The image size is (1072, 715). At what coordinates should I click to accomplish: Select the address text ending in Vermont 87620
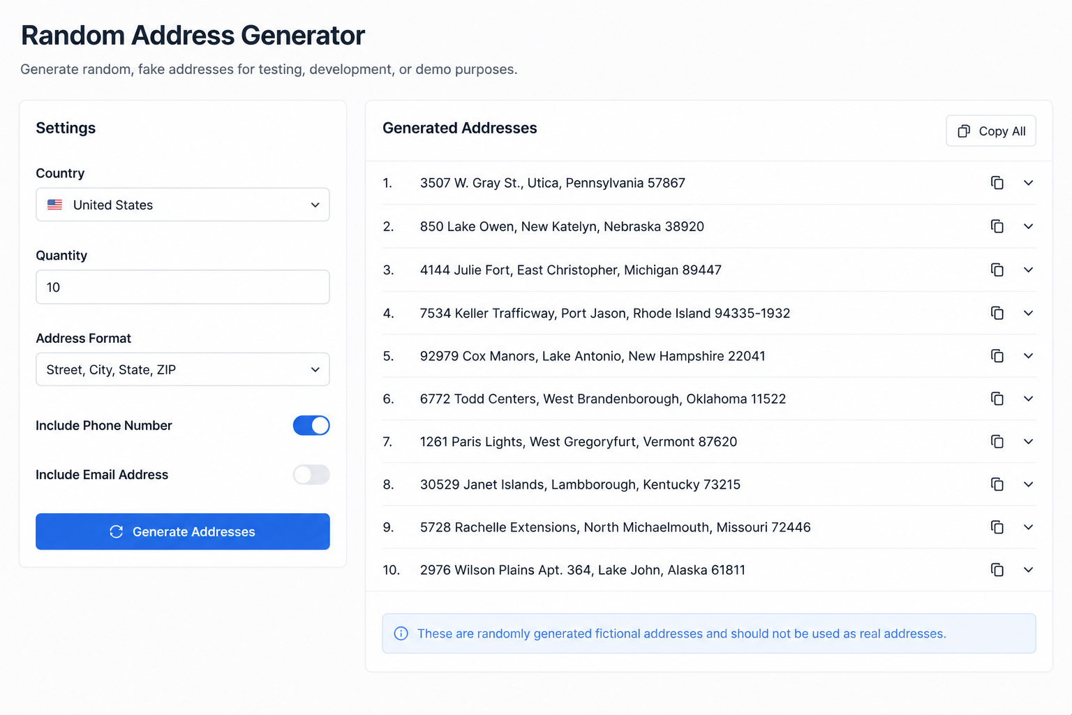coord(579,441)
